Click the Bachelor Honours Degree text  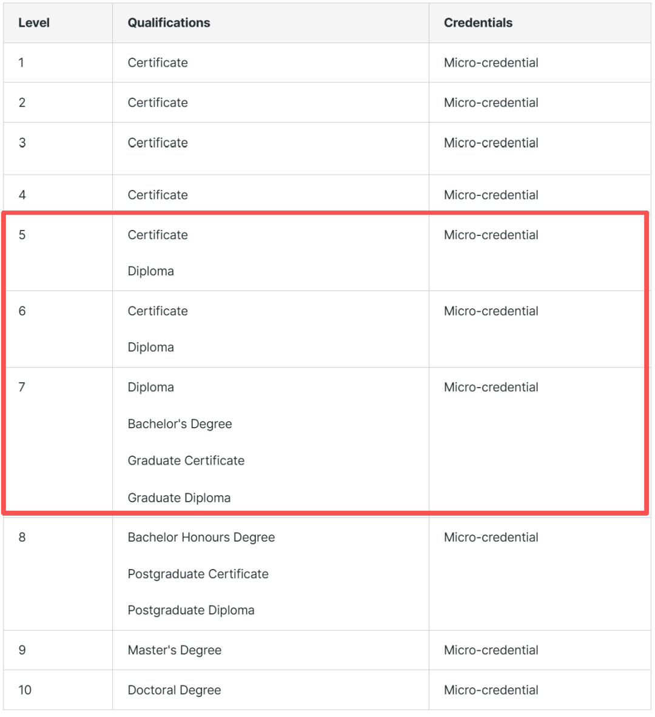201,537
